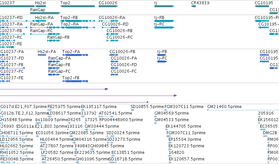
Task: Click the 164820 feature label
Action: coord(176,153)
